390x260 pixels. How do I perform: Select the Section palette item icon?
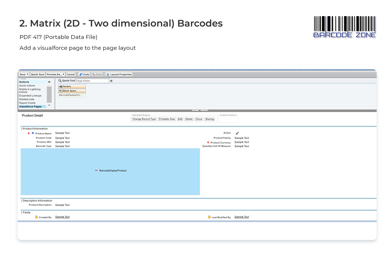click(x=61, y=87)
